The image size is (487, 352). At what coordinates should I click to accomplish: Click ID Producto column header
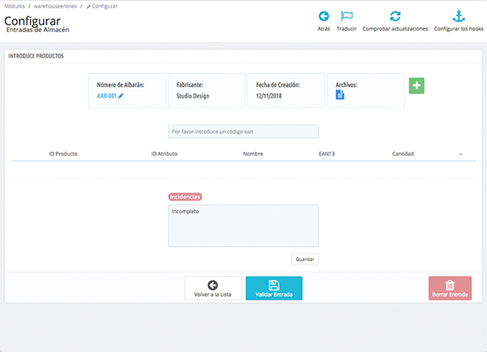63,154
